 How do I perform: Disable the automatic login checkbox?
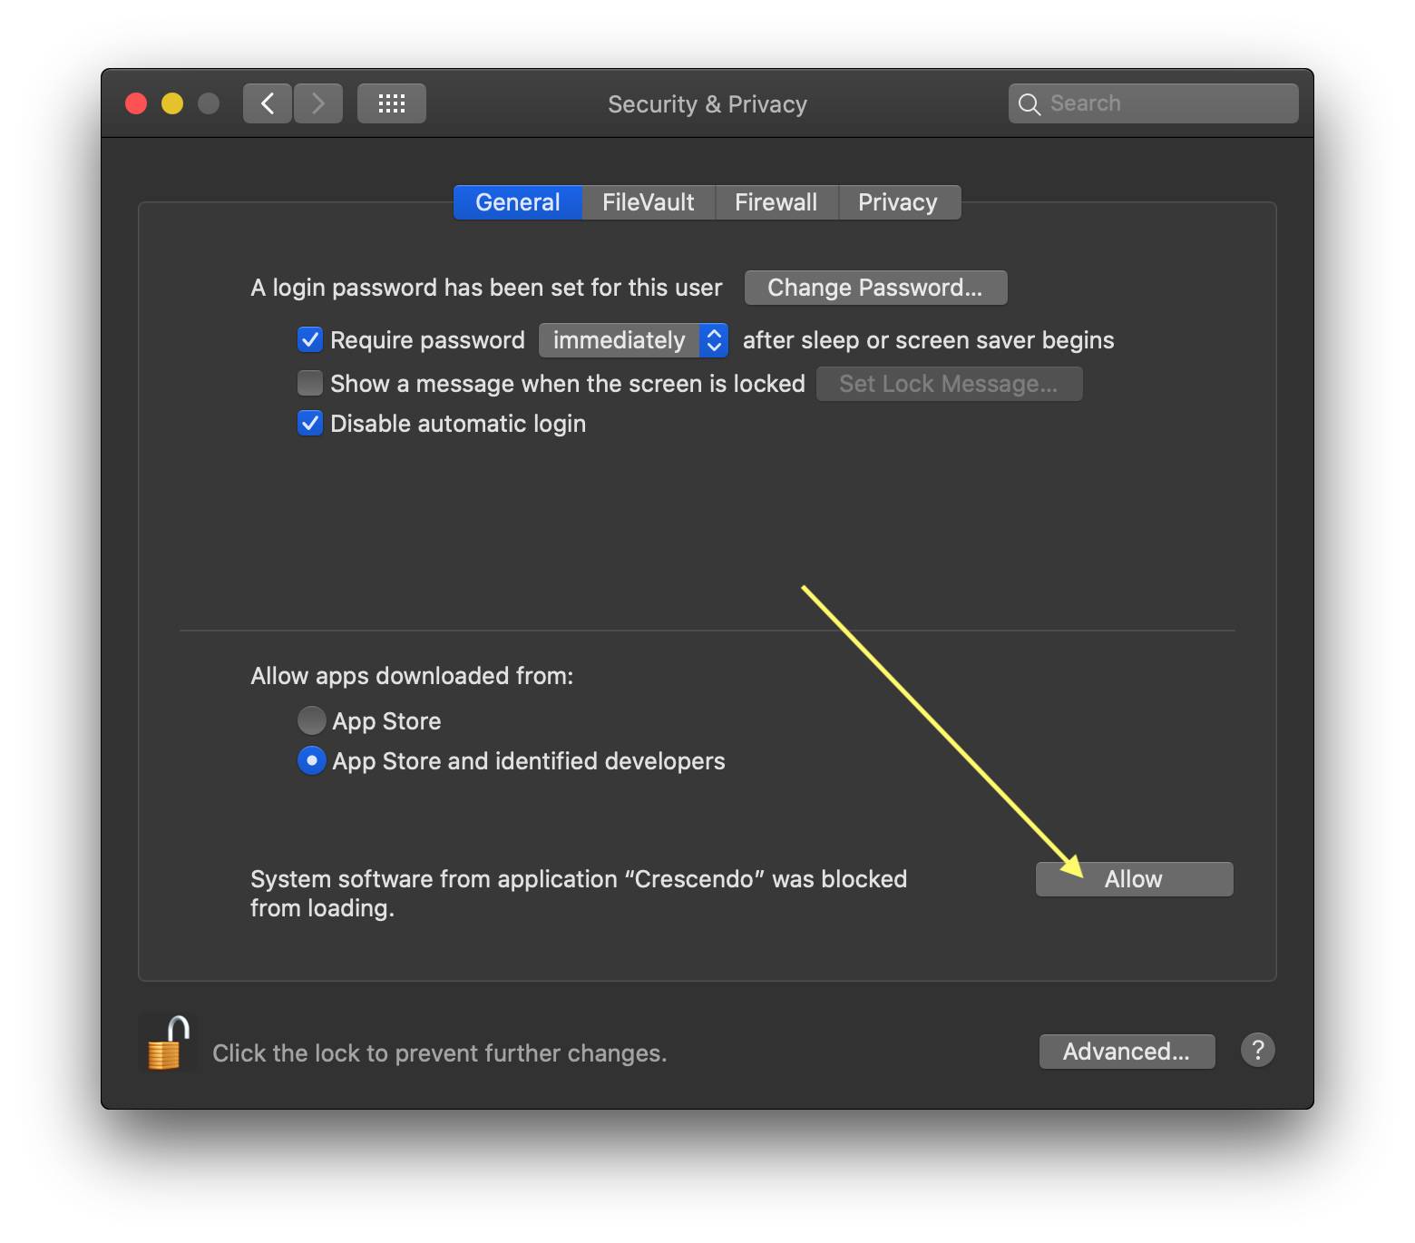309,423
